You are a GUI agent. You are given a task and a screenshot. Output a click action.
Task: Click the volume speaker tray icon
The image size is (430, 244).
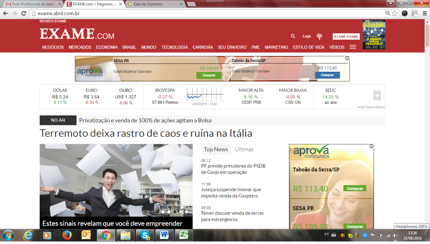coord(395,235)
